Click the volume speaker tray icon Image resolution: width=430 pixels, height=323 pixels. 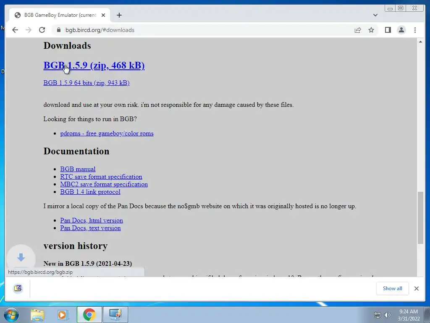[388, 315]
